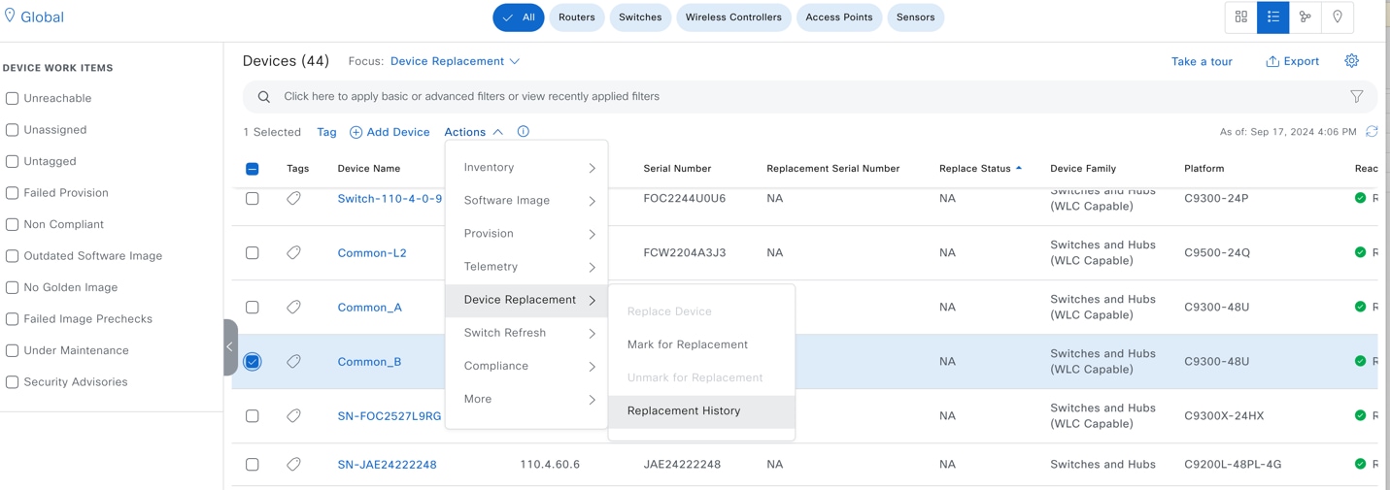Sort by the Replace Status column
The width and height of the screenshot is (1390, 490).
(975, 169)
